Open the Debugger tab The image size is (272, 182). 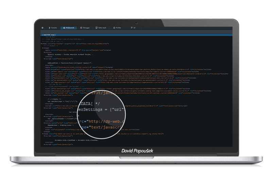click(85, 28)
